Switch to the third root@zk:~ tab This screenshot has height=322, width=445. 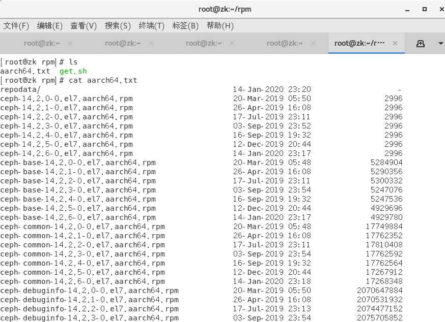tap(204, 43)
